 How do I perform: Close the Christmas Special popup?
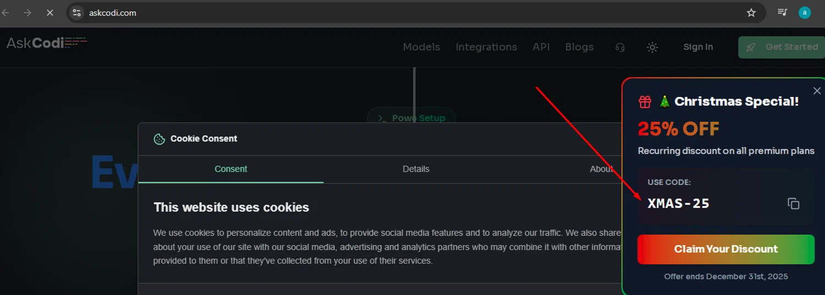[x=817, y=91]
